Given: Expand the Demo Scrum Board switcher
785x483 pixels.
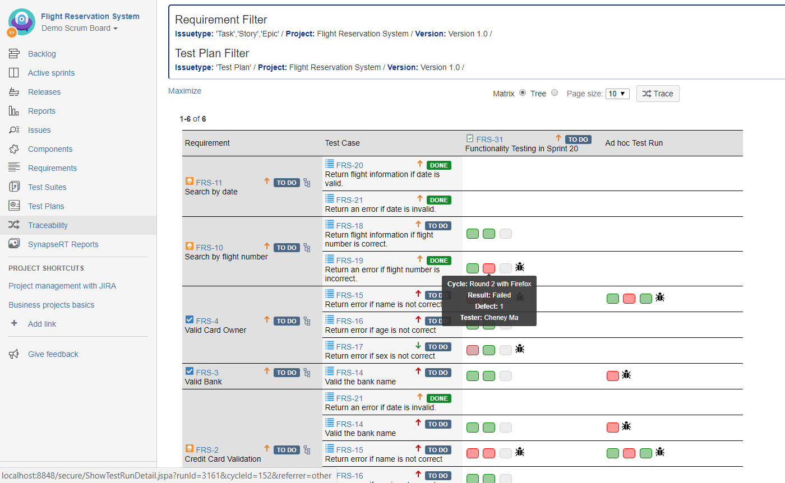Looking at the screenshot, I should [x=79, y=28].
